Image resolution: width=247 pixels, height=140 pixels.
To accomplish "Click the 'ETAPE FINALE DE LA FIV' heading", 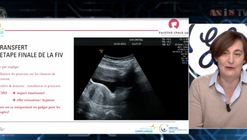I will [x=31, y=55].
